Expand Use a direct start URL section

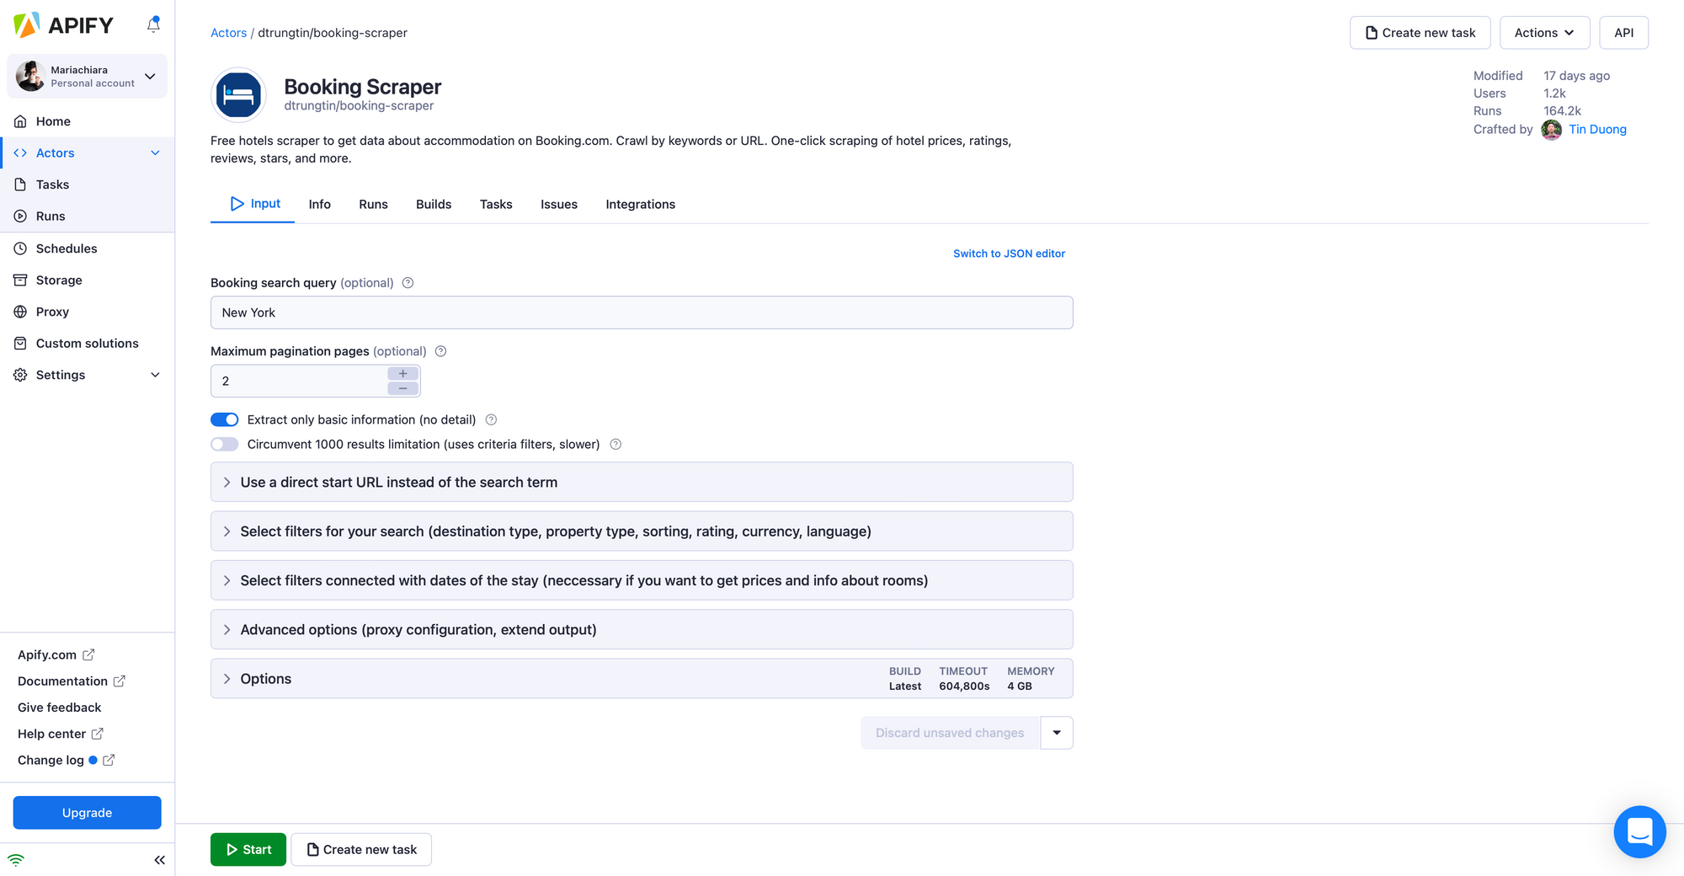tap(642, 482)
